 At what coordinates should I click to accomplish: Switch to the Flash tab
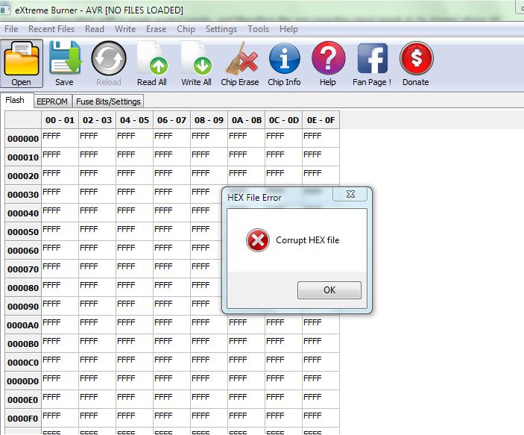coord(15,100)
